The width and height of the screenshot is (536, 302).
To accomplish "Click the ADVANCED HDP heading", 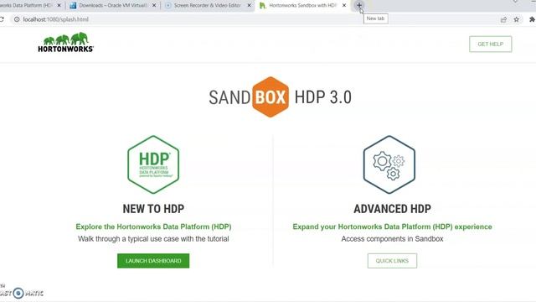I will [392, 209].
